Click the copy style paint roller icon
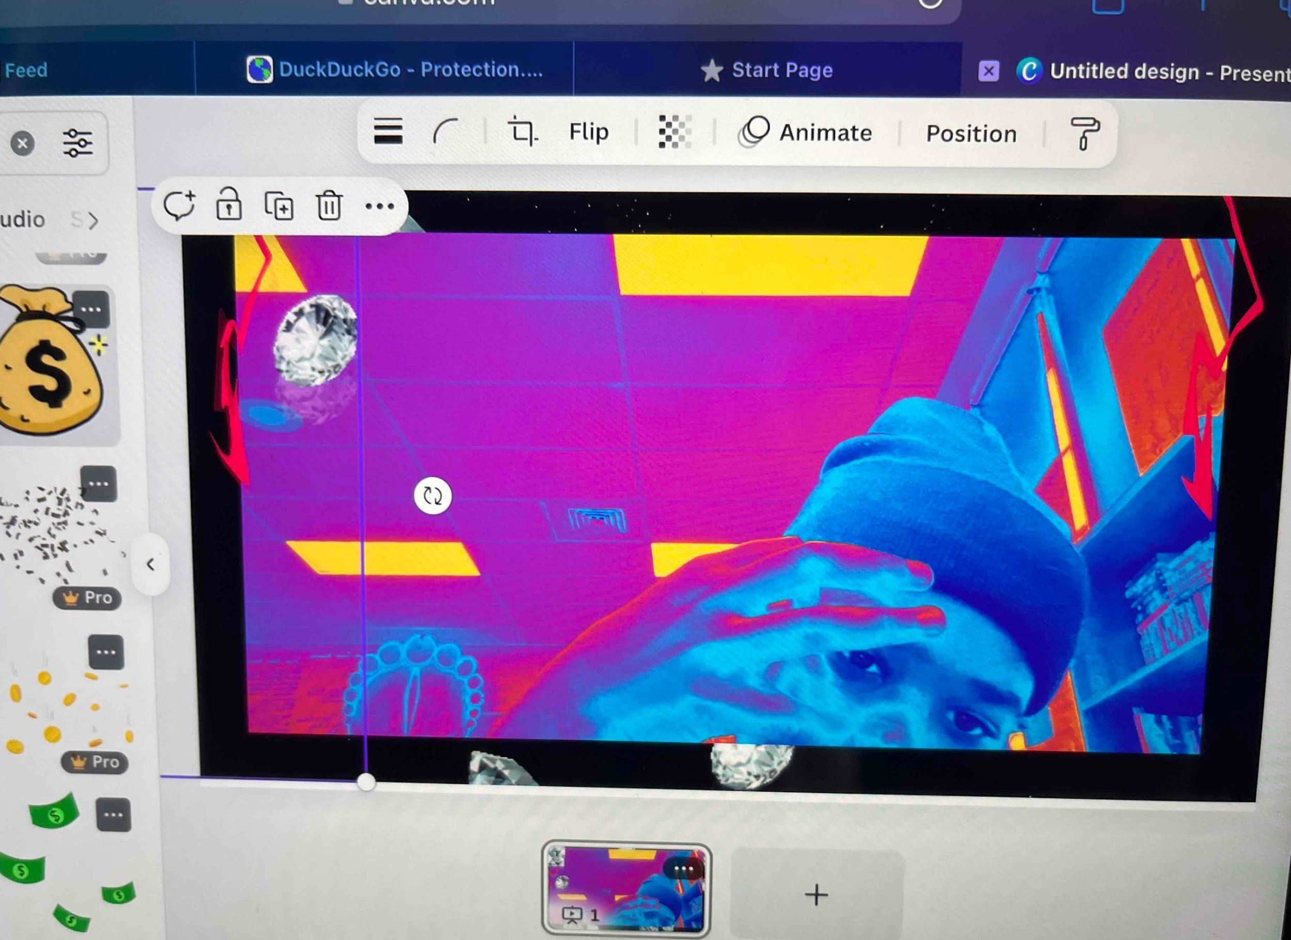 pos(1084,133)
